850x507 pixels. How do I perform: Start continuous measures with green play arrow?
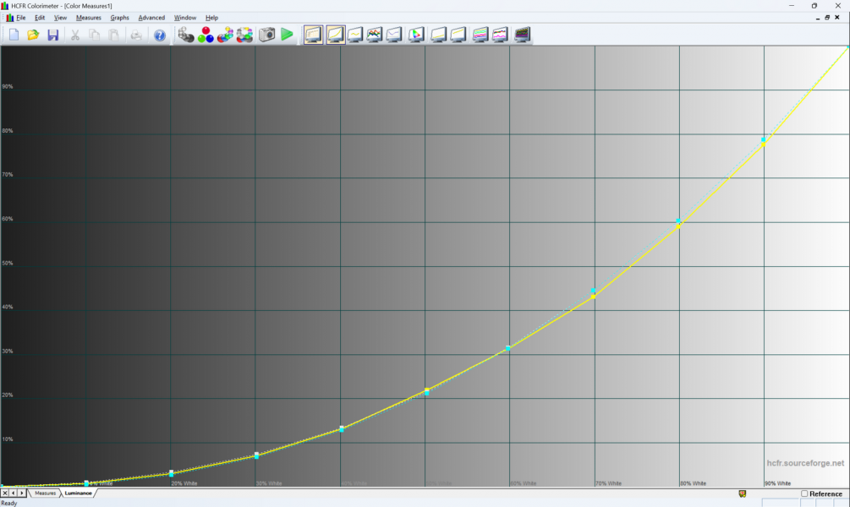(x=287, y=35)
